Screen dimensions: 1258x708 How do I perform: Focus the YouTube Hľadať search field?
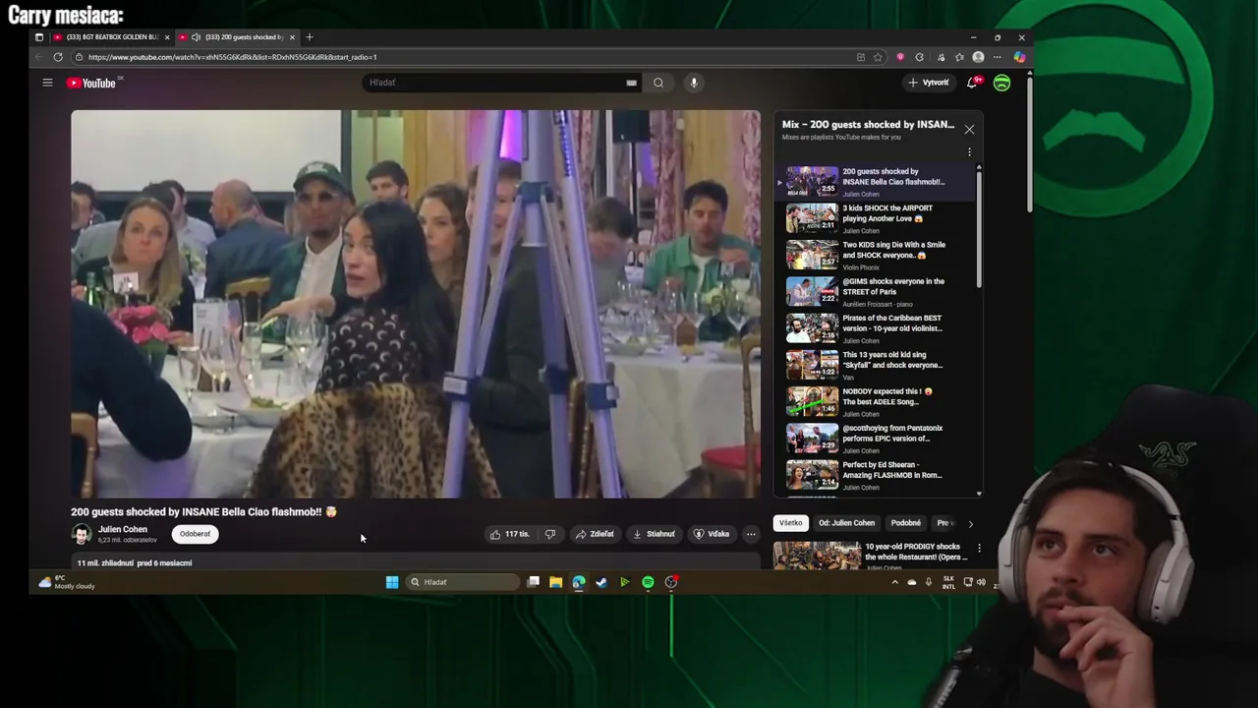[496, 83]
